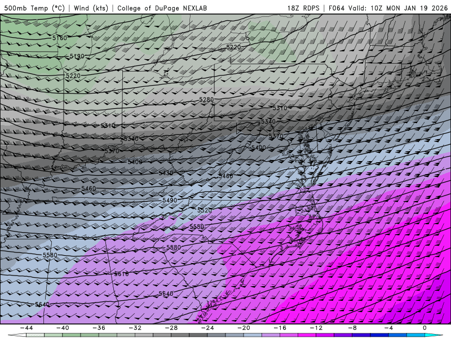Select the '18Z RDPS' model run label
Image resolution: width=451 pixels, height=338 pixels.
pyautogui.click(x=303, y=8)
